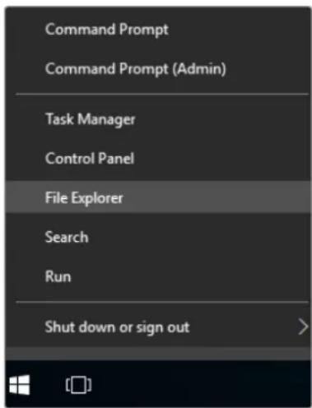Click the Windows Start logo button
Viewport: 312px width, 408px height.
(20, 385)
